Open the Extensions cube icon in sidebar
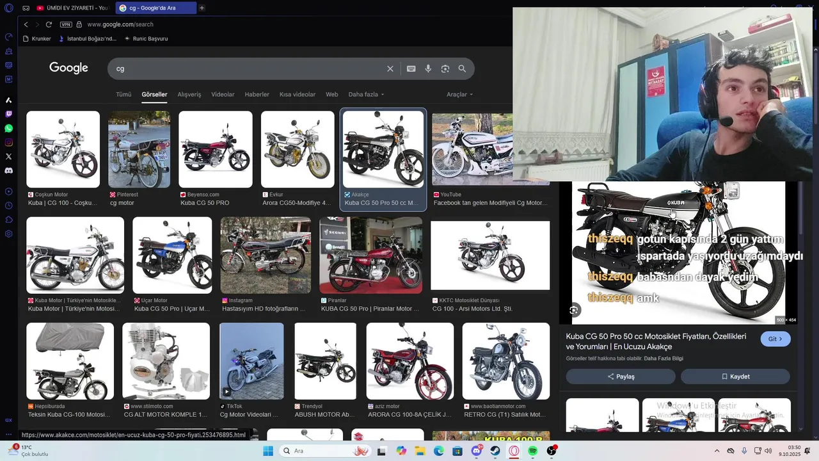 (8, 220)
